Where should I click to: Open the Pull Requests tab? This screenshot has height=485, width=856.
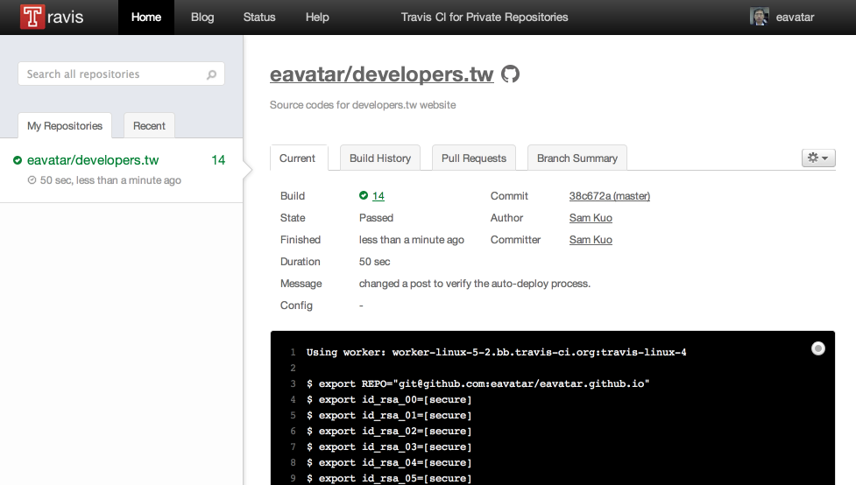pos(473,158)
